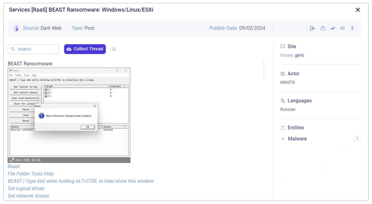Click the Actor person icon
This screenshot has height=204, width=372.
coord(283,74)
